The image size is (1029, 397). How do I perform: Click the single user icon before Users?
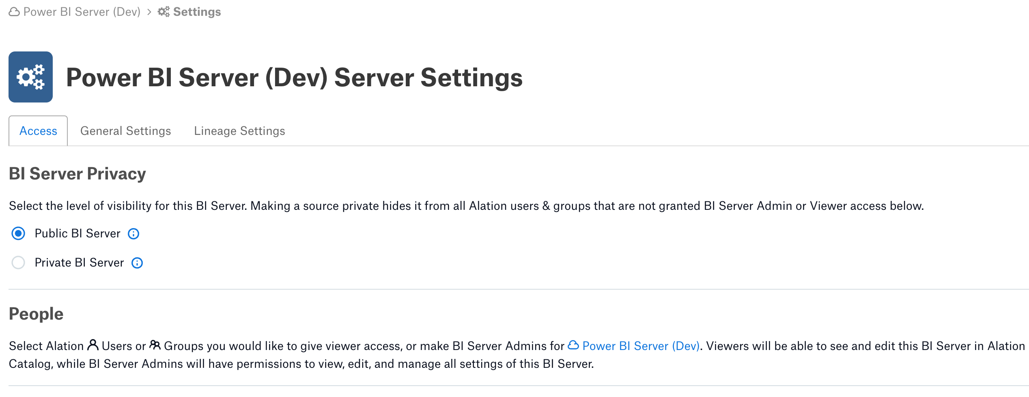tap(93, 345)
